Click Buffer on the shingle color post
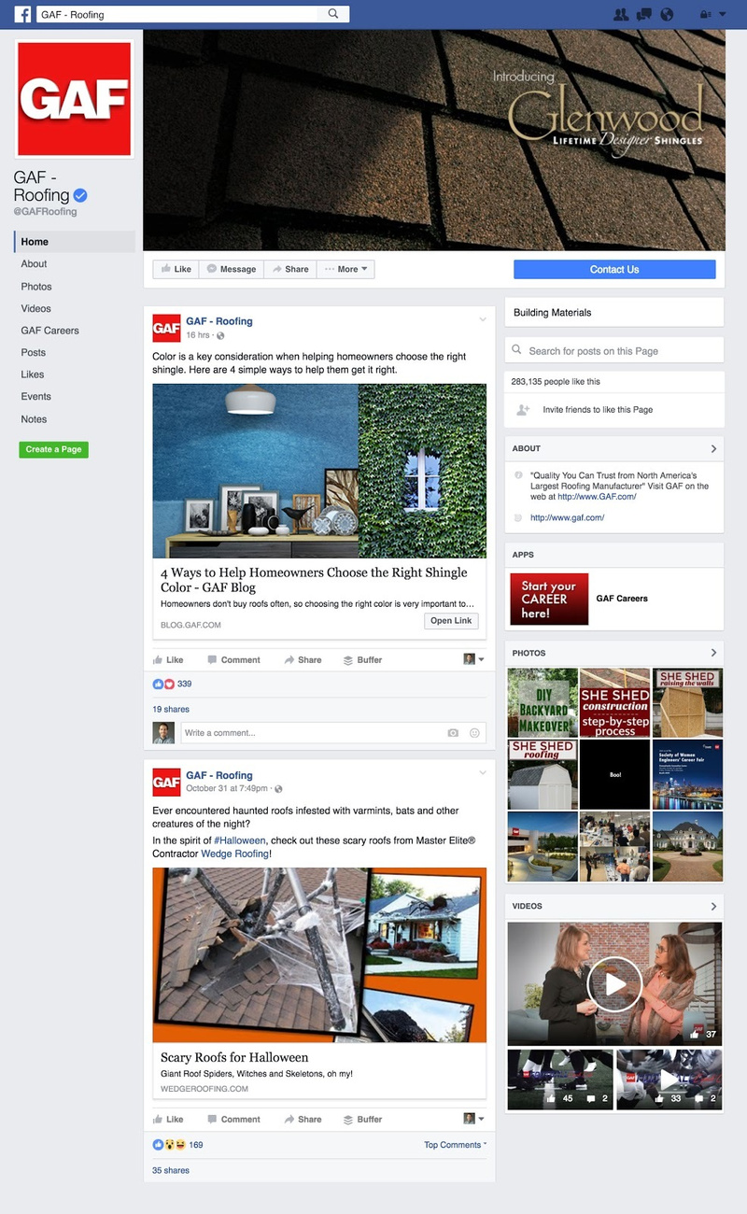Image resolution: width=747 pixels, height=1214 pixels. point(362,659)
